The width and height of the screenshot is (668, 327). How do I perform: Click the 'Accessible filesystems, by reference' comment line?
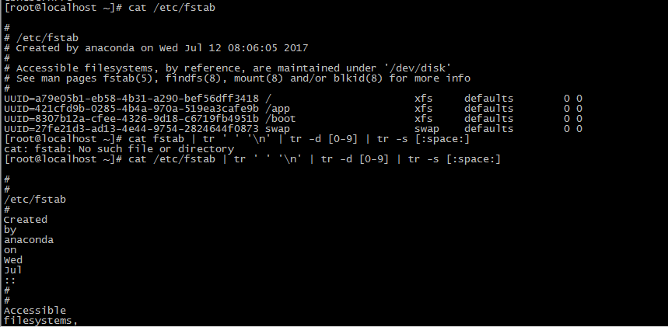pos(228,68)
